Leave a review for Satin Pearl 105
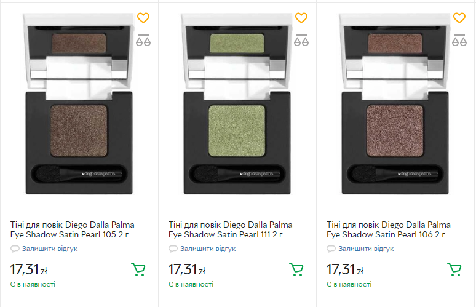 pos(49,249)
